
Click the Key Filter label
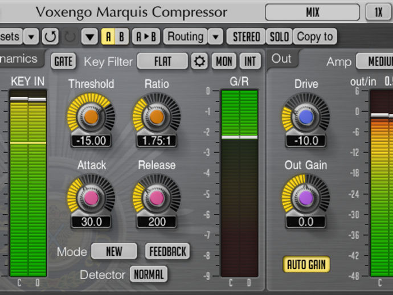coord(108,62)
